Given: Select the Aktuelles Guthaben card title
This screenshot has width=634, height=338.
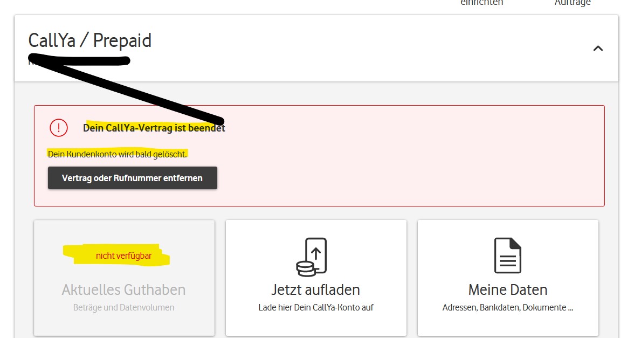Looking at the screenshot, I should point(124,290).
